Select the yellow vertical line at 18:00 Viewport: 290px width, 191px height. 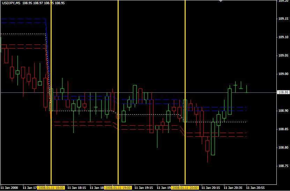(x=51, y=92)
